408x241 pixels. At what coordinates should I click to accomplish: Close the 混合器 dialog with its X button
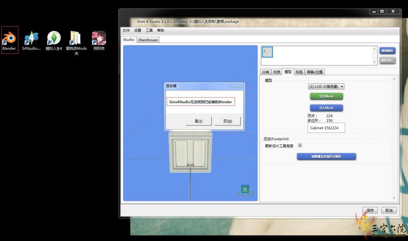pos(237,85)
